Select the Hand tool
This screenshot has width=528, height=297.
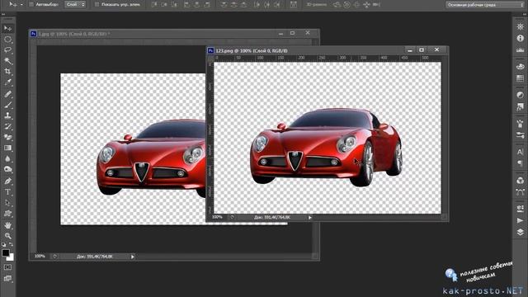[7, 225]
